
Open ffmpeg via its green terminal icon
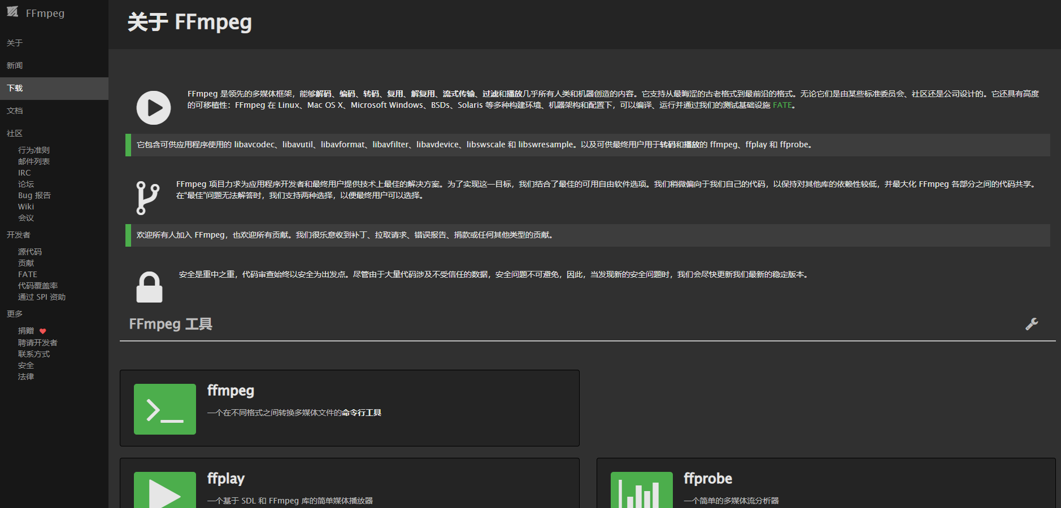[x=164, y=409]
